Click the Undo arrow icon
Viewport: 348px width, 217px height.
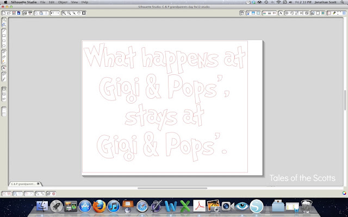(x=52, y=13)
